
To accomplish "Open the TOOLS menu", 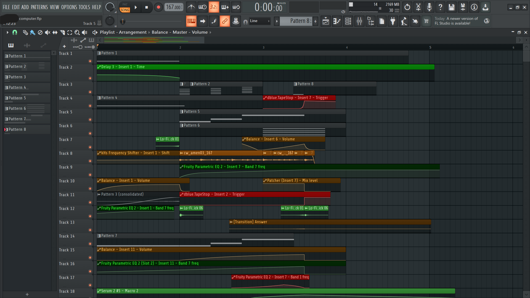I will [84, 7].
